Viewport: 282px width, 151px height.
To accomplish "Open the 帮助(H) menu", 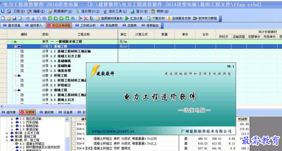I will [x=160, y=11].
